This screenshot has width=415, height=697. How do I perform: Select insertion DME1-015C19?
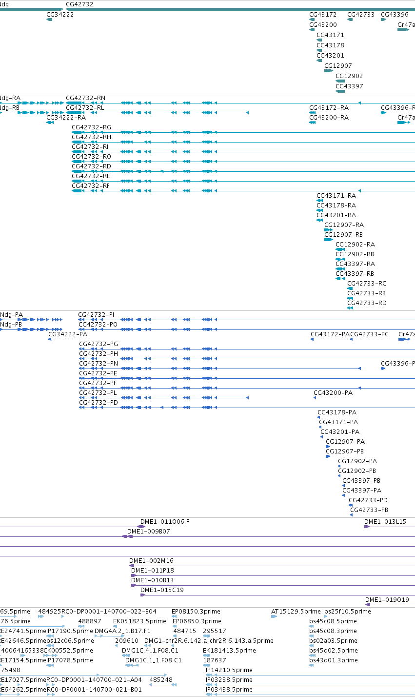point(162,590)
